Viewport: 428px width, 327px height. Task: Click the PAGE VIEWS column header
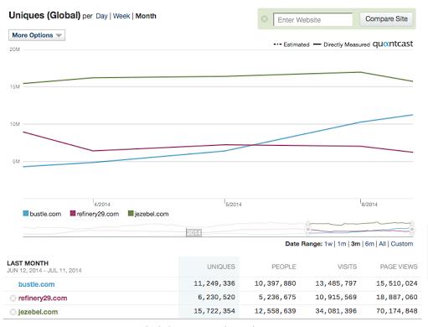click(x=399, y=267)
